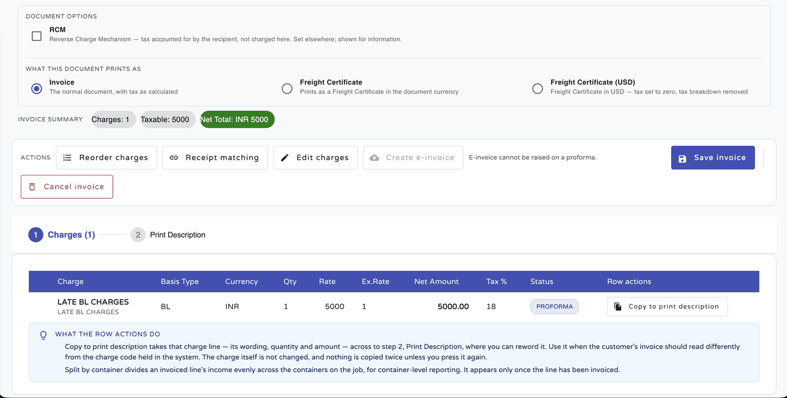The width and height of the screenshot is (787, 398).
Task: Click the Net Amount column header
Action: (x=436, y=282)
